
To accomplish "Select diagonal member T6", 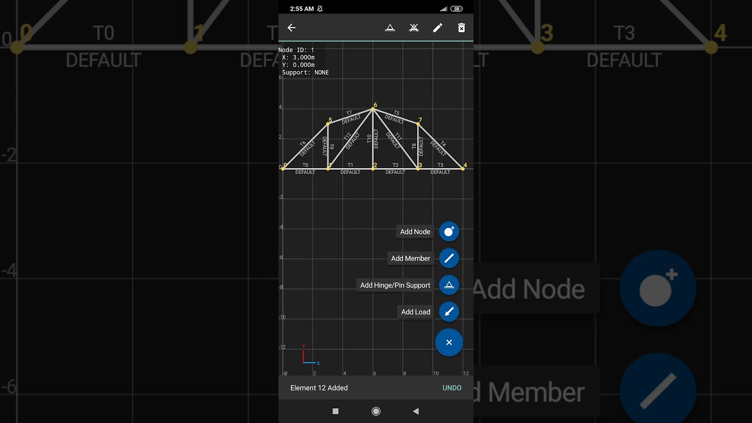I will coord(305,146).
